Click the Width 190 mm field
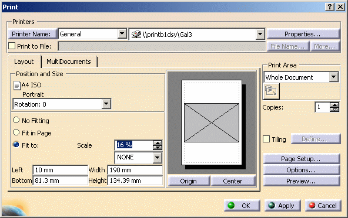Screen dimensions: 348x218 [x=135, y=170]
